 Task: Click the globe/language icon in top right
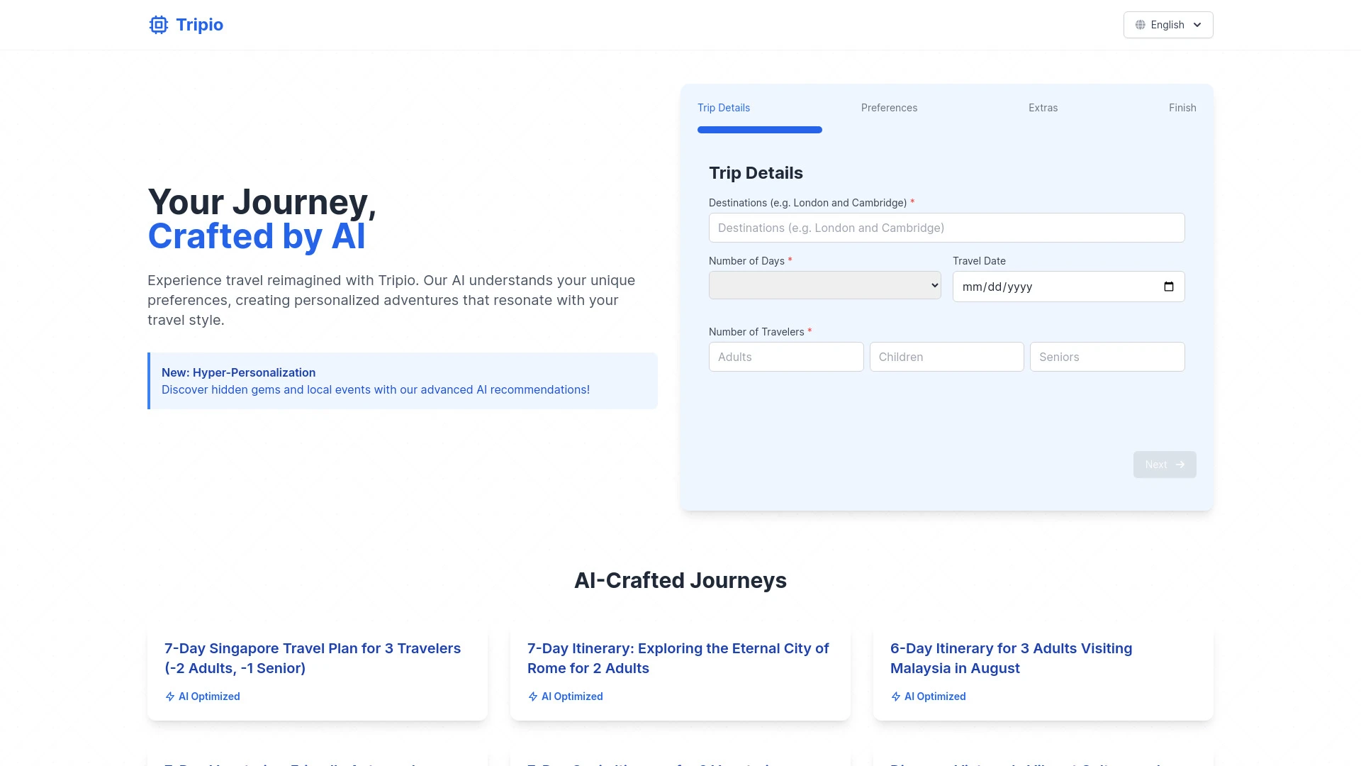point(1141,24)
